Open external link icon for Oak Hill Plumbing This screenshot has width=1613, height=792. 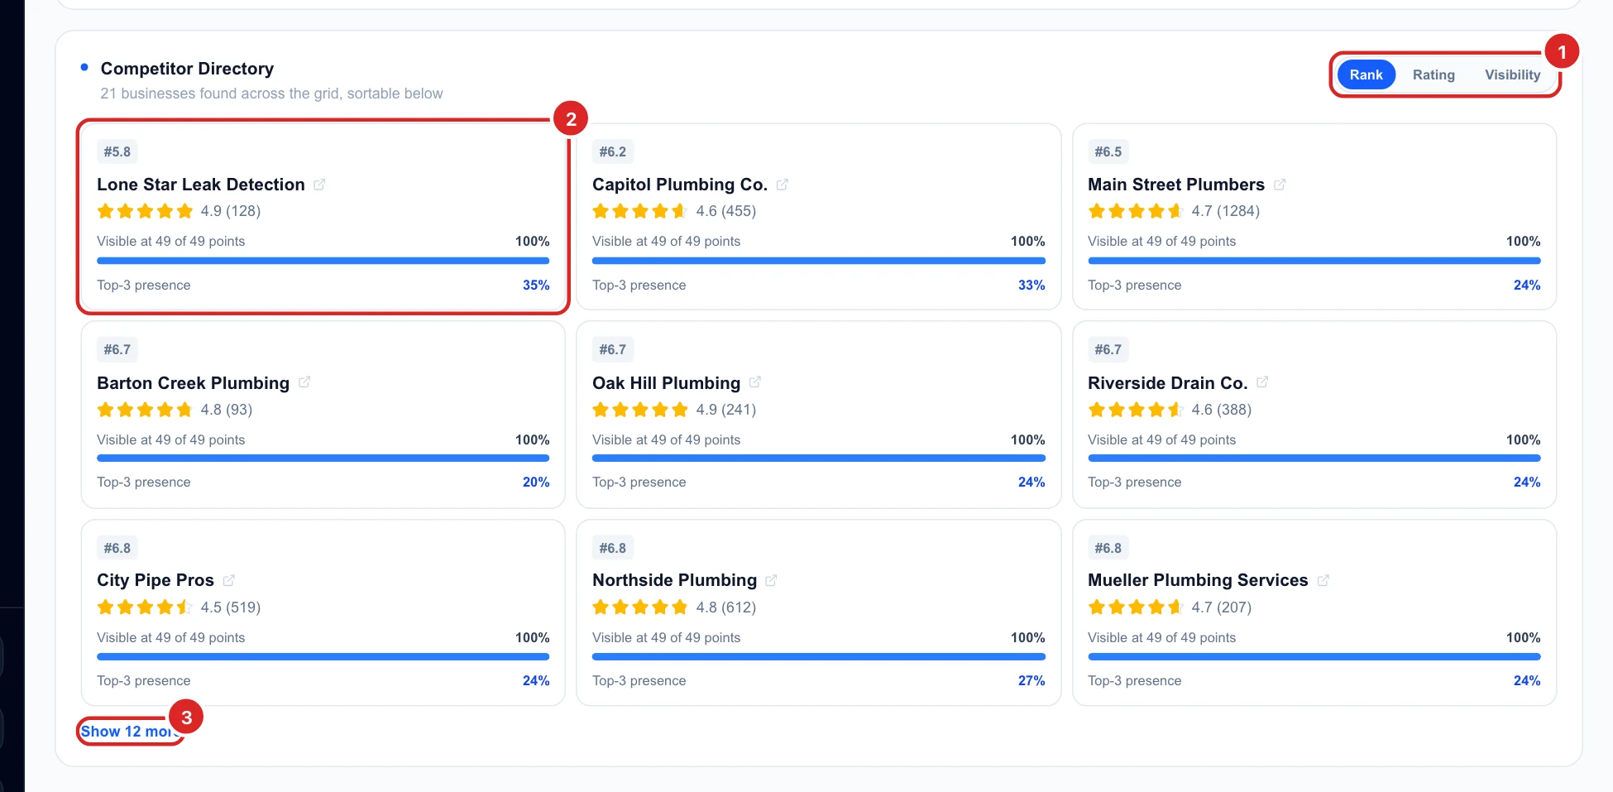(x=754, y=382)
